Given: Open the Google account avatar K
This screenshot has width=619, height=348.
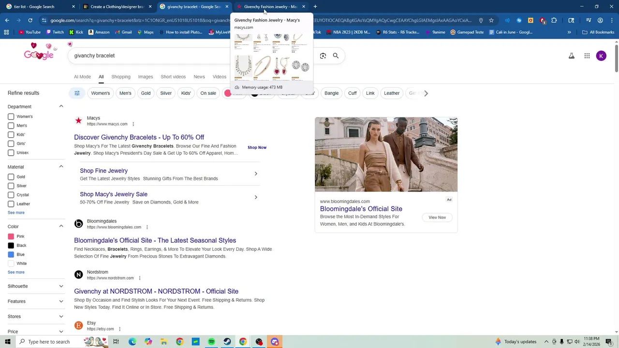Looking at the screenshot, I should coord(601,56).
